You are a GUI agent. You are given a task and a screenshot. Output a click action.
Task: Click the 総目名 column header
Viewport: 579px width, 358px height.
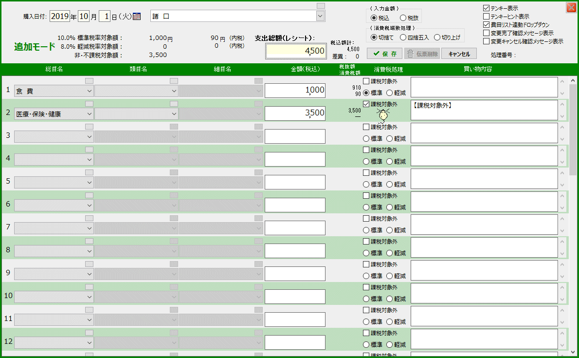point(54,69)
